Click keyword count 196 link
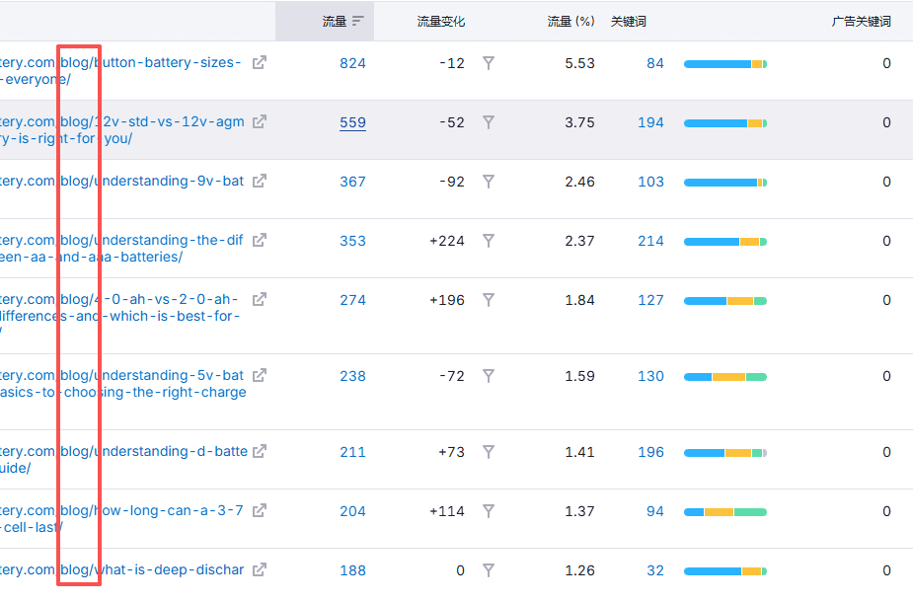The width and height of the screenshot is (913, 601). point(650,452)
